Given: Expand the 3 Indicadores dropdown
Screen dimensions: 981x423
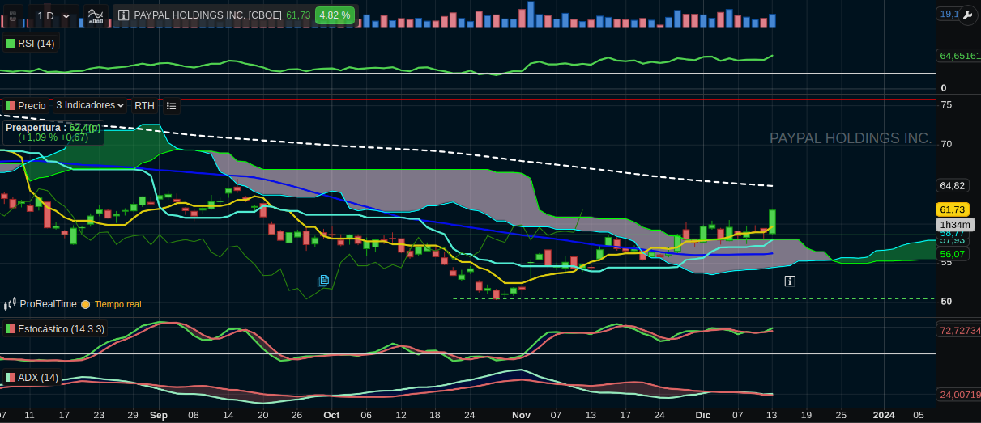Looking at the screenshot, I should [x=90, y=105].
